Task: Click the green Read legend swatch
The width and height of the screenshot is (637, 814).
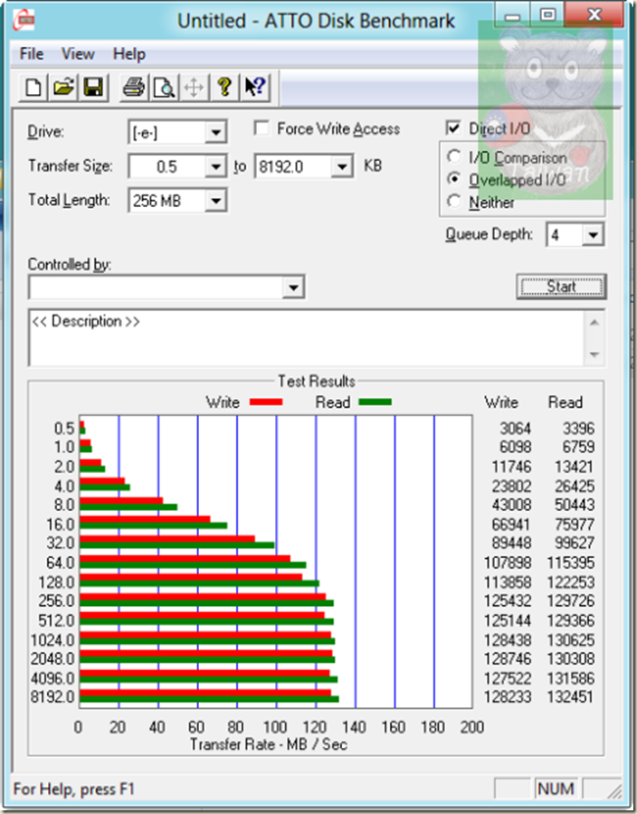Action: 376,402
